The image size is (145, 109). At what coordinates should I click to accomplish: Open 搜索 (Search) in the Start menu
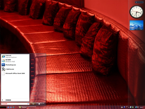point(32,76)
